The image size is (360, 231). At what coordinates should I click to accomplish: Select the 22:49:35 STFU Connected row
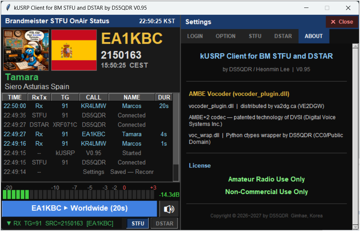tap(87, 115)
